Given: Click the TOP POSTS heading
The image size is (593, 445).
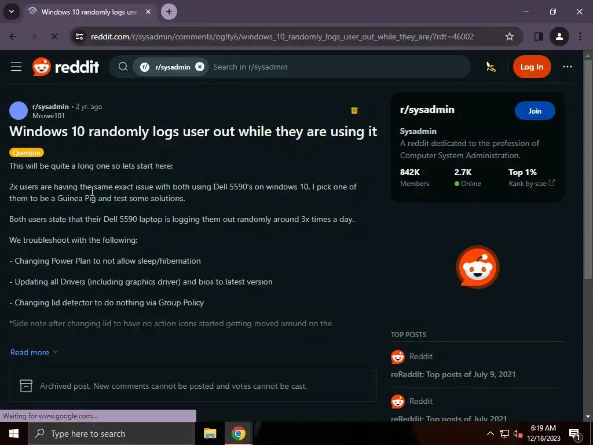Looking at the screenshot, I should [x=408, y=335].
